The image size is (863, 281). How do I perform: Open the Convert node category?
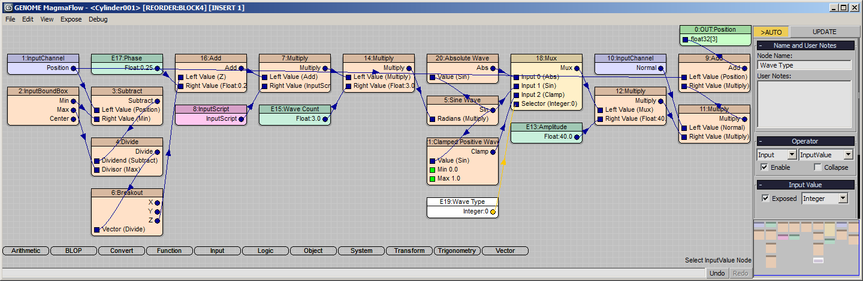pyautogui.click(x=122, y=251)
